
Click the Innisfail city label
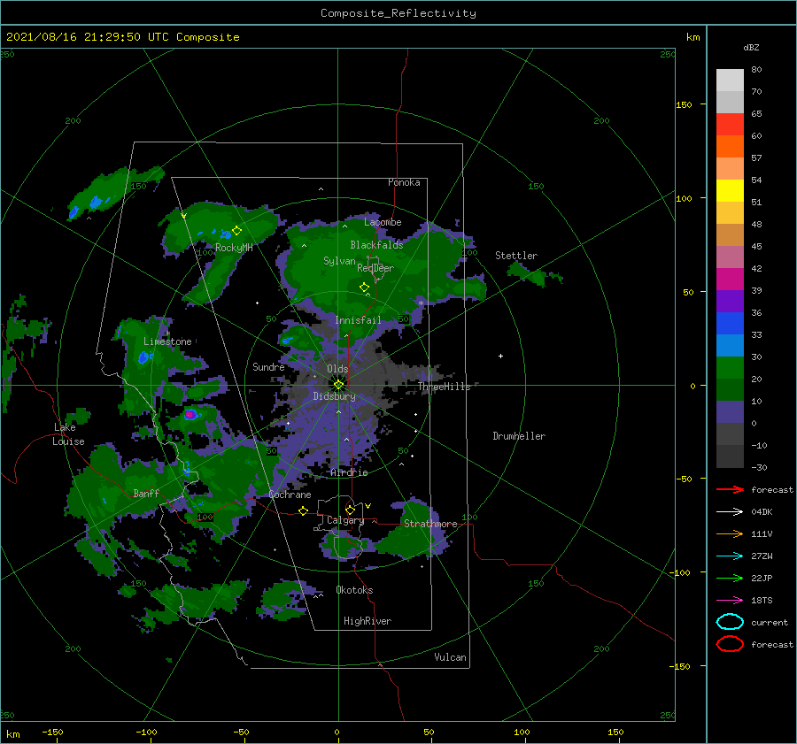point(358,320)
